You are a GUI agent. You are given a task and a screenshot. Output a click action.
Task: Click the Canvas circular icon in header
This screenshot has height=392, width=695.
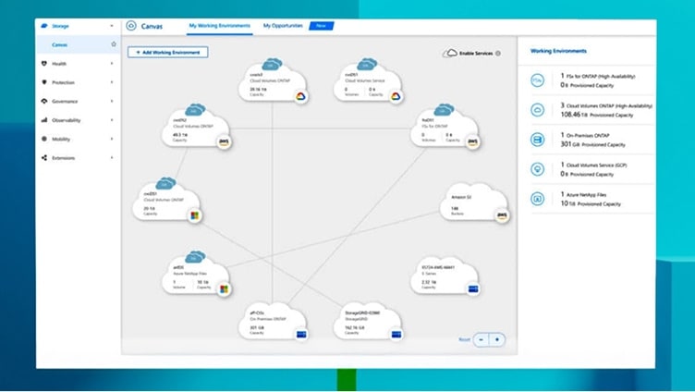click(131, 26)
